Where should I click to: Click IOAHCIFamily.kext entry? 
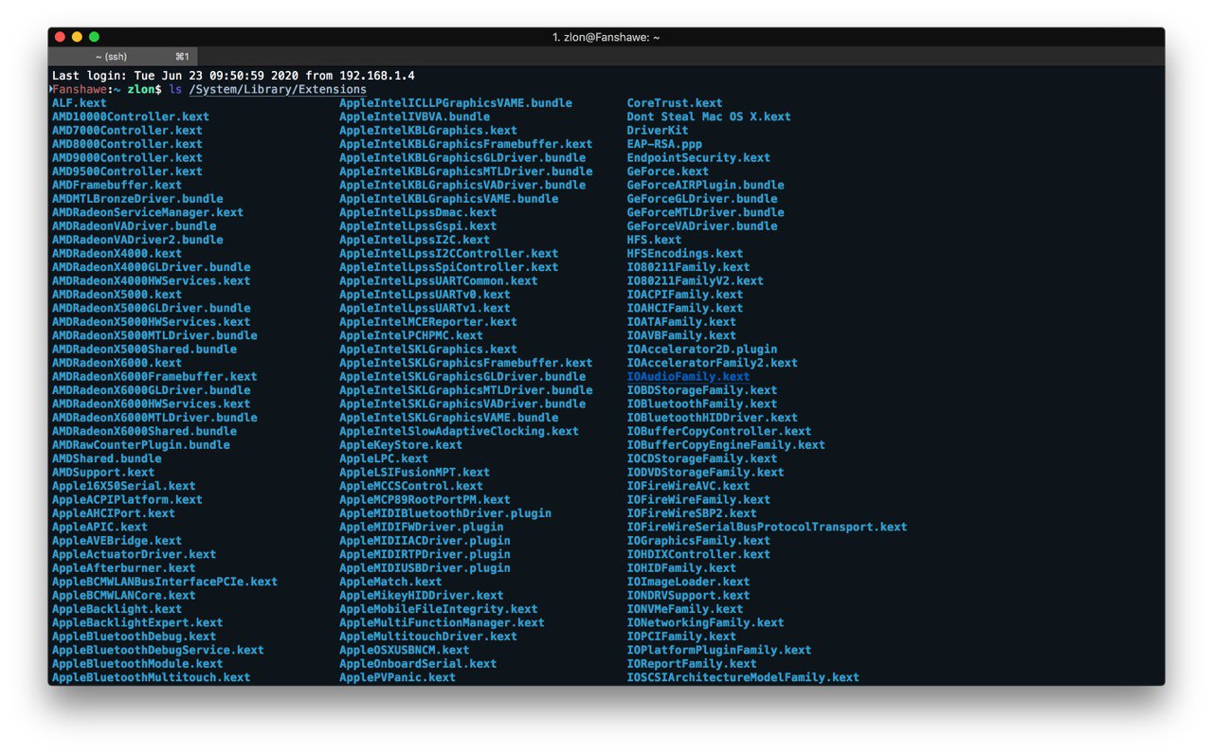pos(685,308)
